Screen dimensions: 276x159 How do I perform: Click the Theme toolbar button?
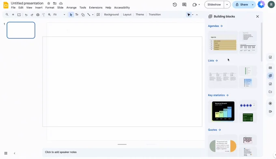pyautogui.click(x=140, y=15)
